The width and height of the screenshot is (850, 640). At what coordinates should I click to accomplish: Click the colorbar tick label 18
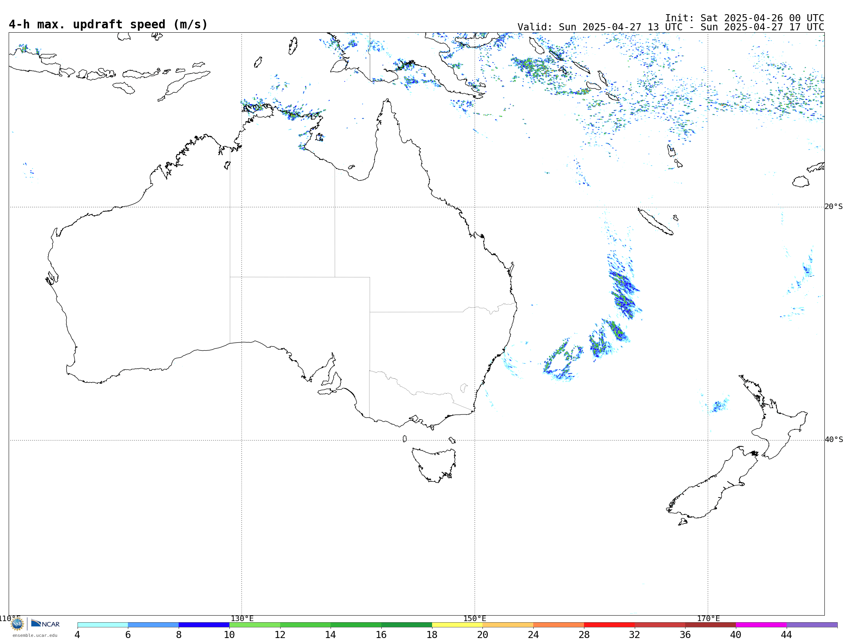click(x=432, y=635)
